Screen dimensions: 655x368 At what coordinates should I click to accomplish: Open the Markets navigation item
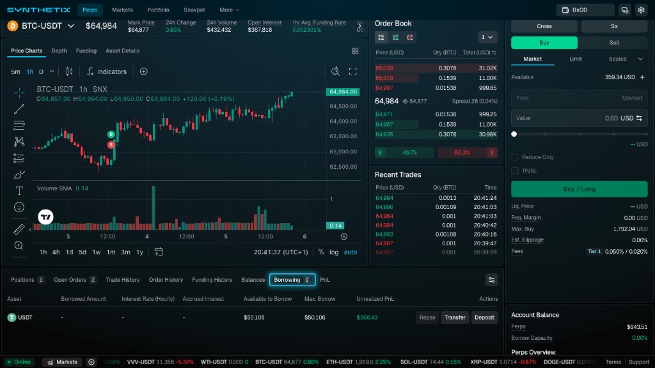click(122, 10)
